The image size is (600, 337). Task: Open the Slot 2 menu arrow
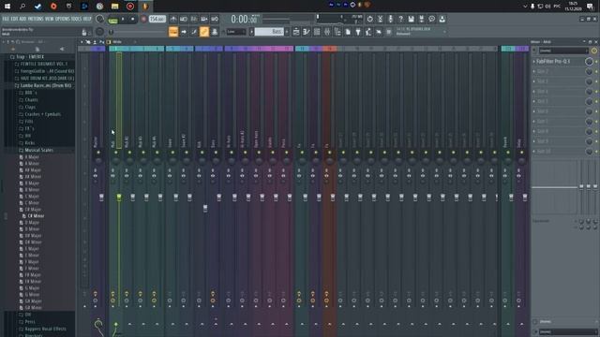click(534, 71)
